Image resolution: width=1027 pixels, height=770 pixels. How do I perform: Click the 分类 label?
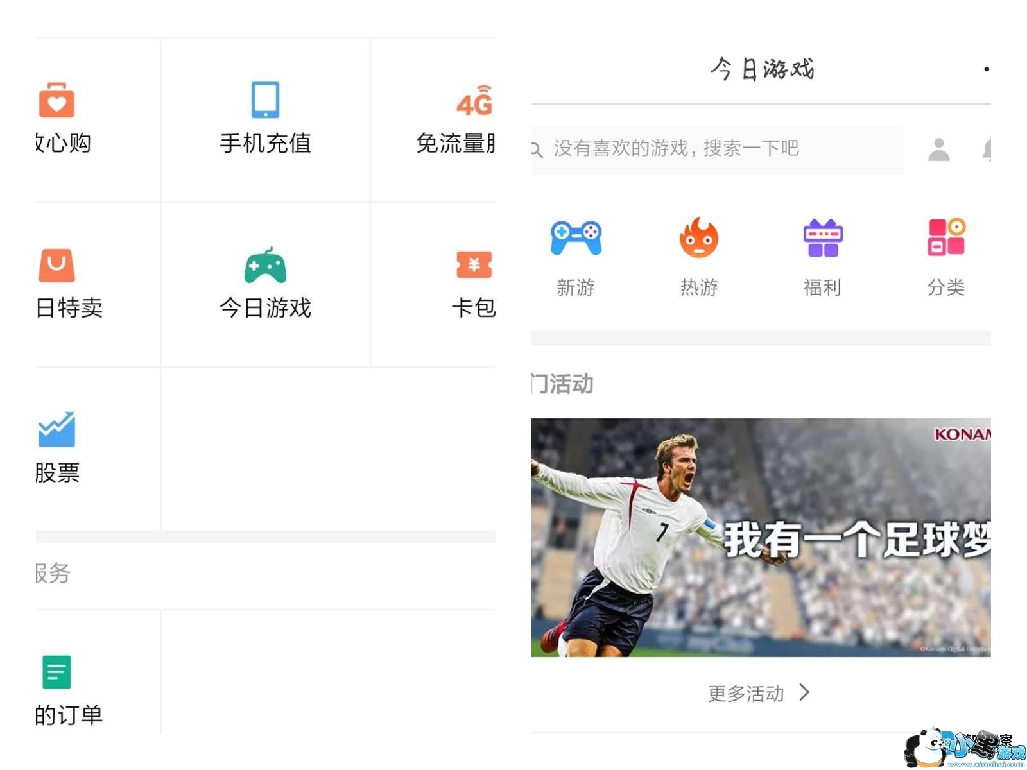point(946,287)
